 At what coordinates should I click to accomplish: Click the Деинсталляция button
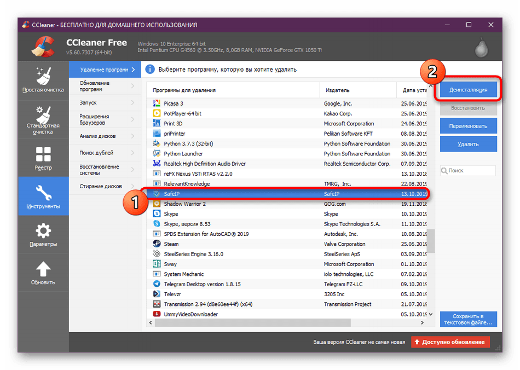pos(468,90)
